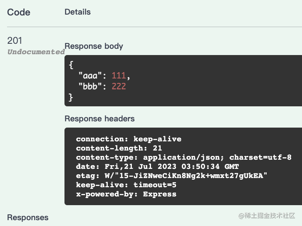Click the connection: keep-alive header line
302x226 pixels.
pos(129,139)
